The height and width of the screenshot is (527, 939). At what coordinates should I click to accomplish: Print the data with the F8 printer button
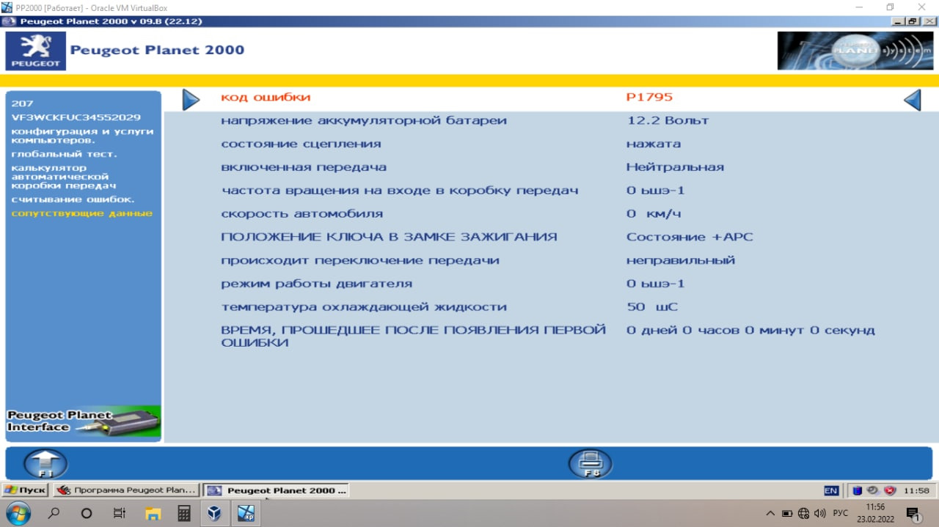pos(591,464)
